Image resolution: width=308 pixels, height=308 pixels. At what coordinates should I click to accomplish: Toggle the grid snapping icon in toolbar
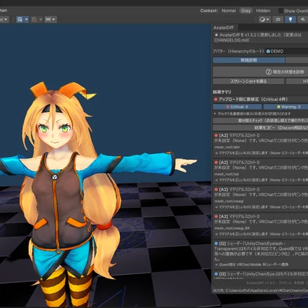[x=20, y=19]
